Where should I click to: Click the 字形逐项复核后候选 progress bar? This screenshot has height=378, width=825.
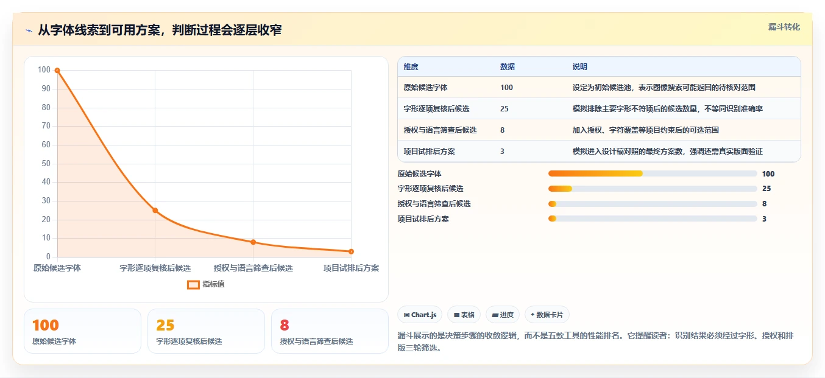(653, 189)
